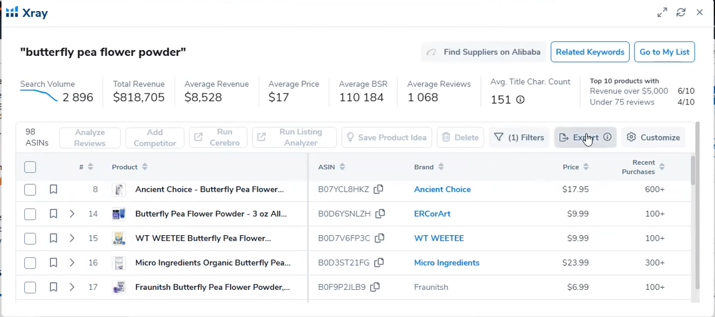Image resolution: width=715 pixels, height=317 pixels.
Task: Click the Total Revenue $818,705 stat
Action: pyautogui.click(x=139, y=91)
